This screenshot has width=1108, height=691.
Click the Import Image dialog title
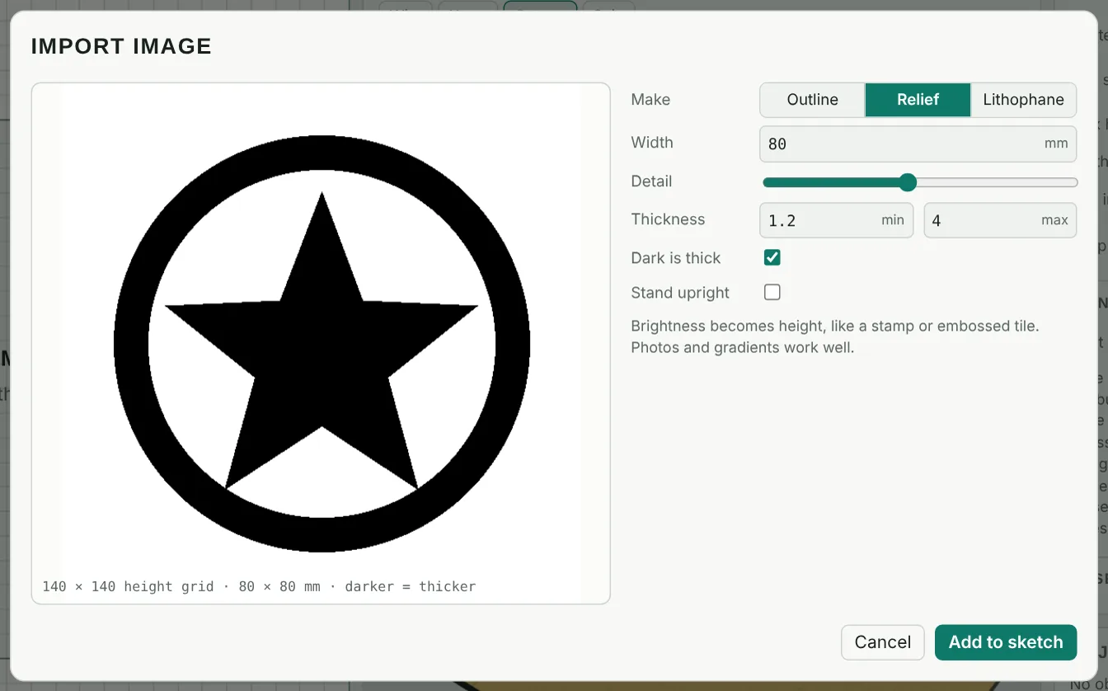click(121, 46)
